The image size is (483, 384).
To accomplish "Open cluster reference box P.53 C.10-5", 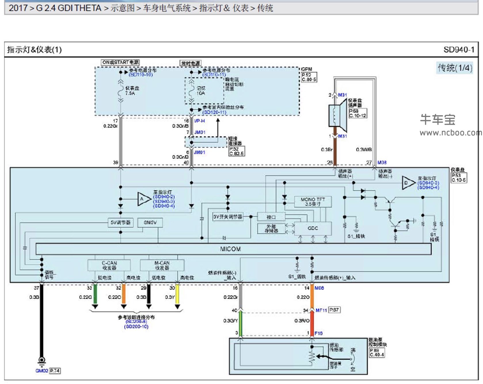I will [x=459, y=178].
